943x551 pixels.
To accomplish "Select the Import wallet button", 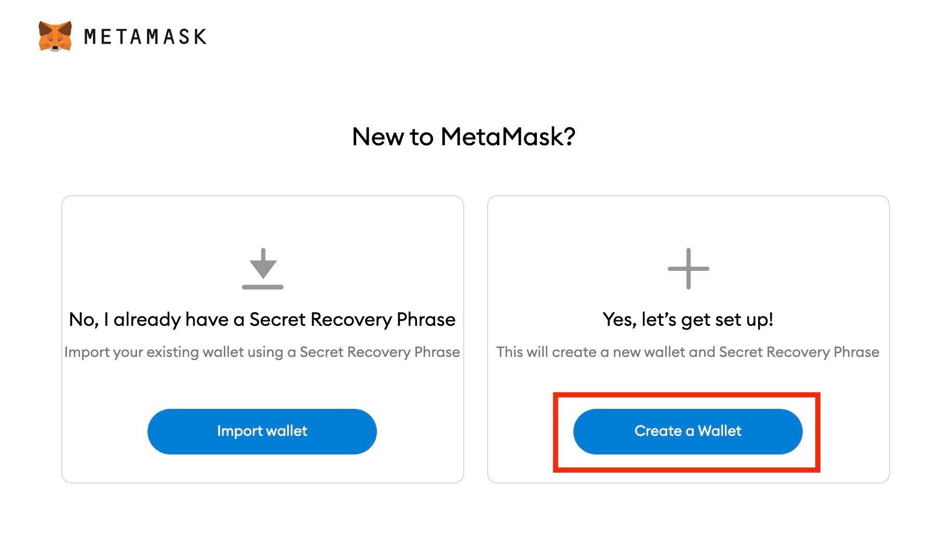I will (262, 431).
